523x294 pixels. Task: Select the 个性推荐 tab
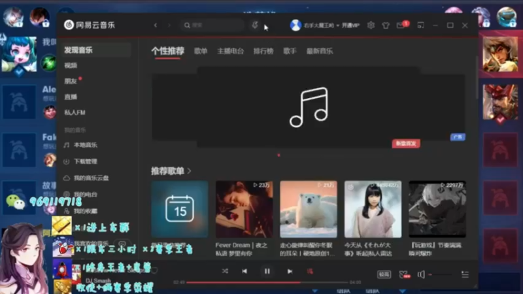167,51
